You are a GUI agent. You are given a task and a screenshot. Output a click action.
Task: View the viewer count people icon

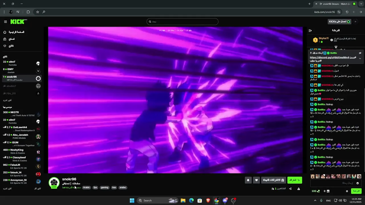coord(273,189)
